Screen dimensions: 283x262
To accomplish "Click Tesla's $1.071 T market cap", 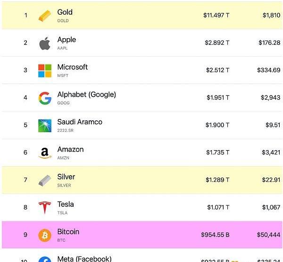I will 218,207.
